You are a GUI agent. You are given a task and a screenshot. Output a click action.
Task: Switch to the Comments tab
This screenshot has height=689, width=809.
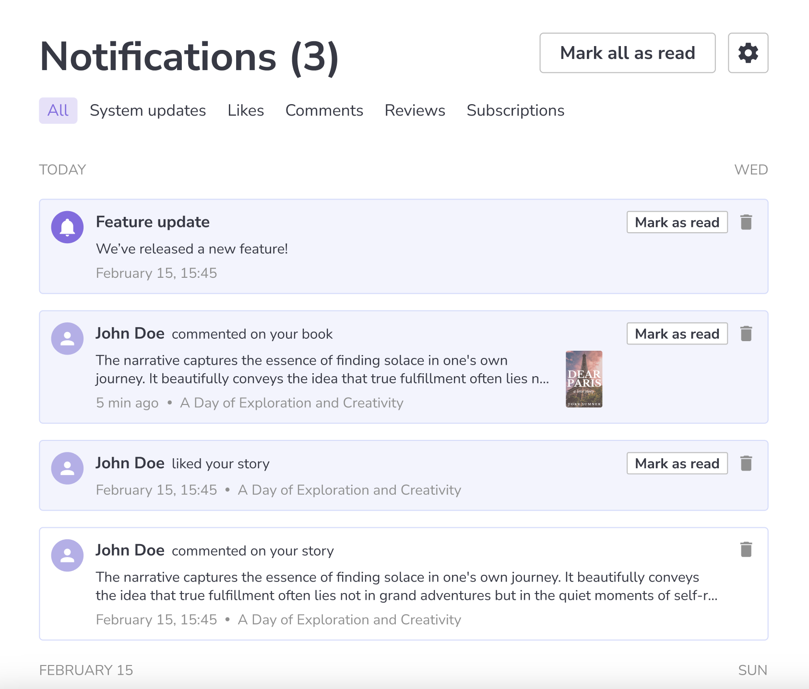tap(324, 110)
